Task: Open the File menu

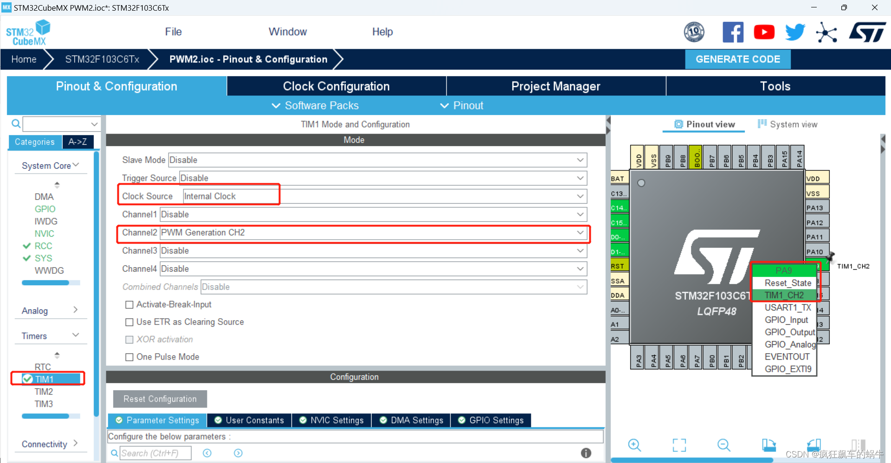Action: [x=173, y=32]
